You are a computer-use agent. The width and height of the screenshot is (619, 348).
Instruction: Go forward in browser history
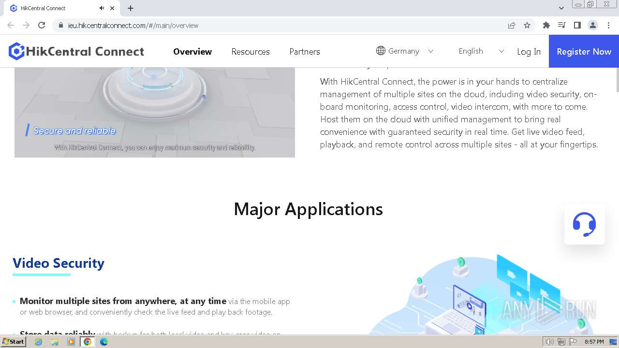pyautogui.click(x=26, y=25)
